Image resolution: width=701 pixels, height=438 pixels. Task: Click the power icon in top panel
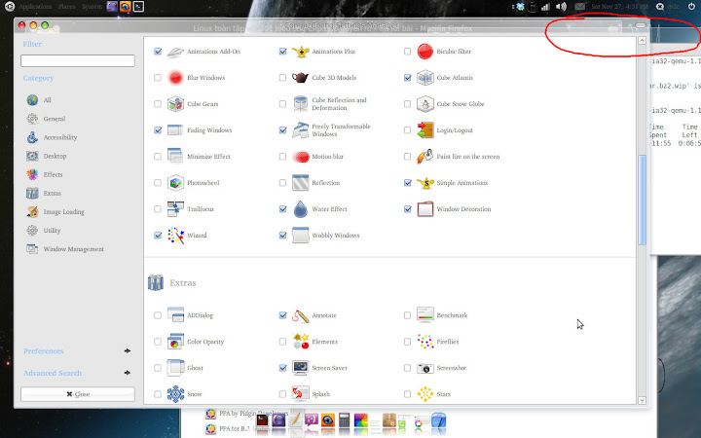click(x=691, y=7)
